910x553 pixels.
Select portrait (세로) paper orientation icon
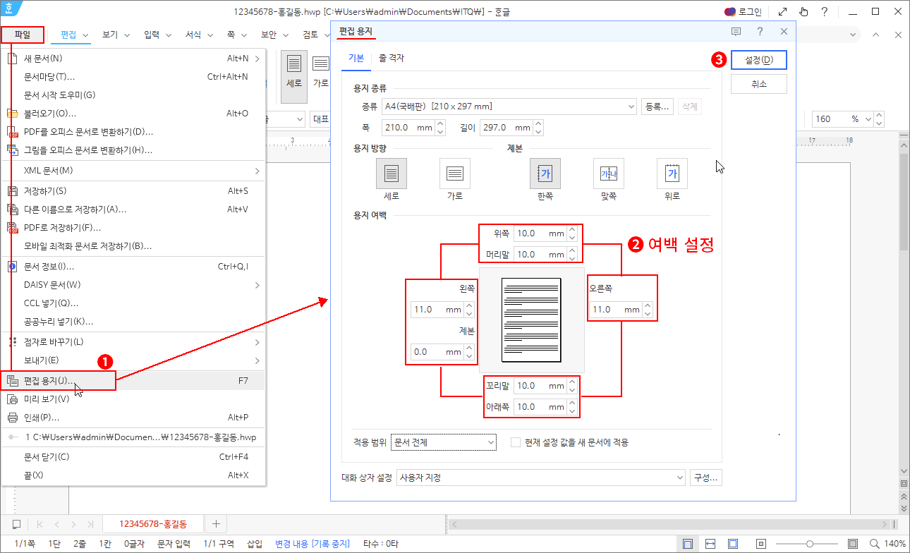[391, 173]
